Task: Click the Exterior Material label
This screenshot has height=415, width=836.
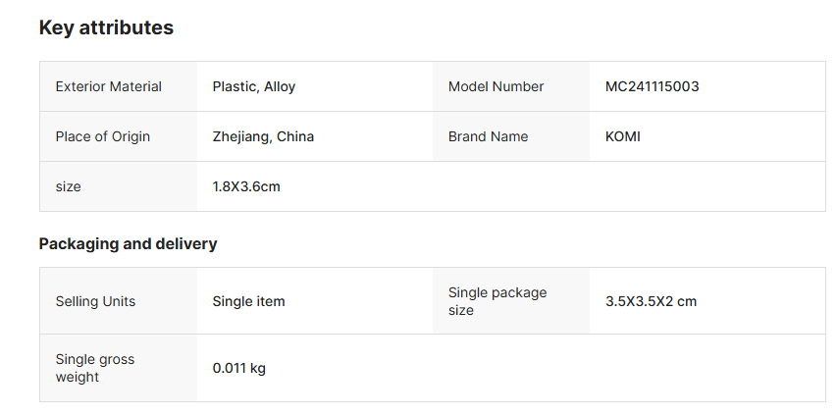Action: click(109, 86)
